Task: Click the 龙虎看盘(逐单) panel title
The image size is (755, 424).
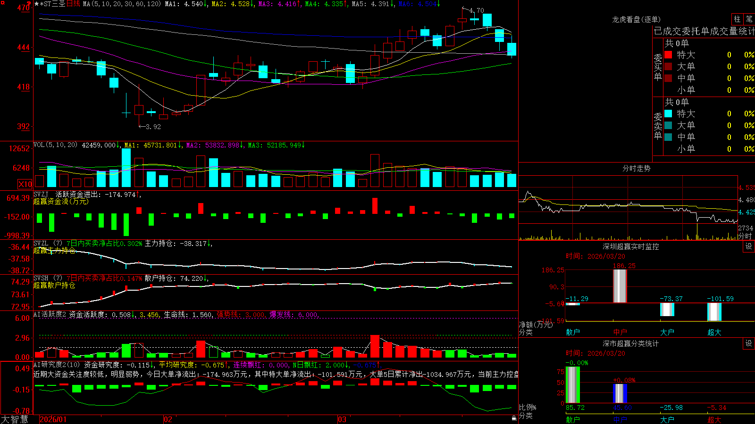Action: [x=636, y=19]
